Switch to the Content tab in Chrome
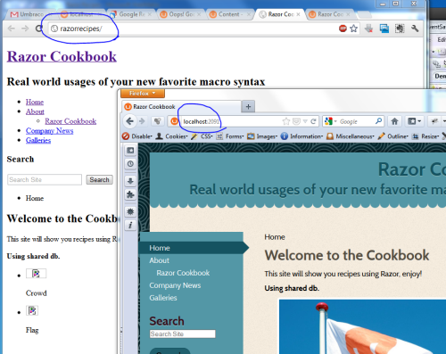The image size is (446, 354). click(229, 14)
